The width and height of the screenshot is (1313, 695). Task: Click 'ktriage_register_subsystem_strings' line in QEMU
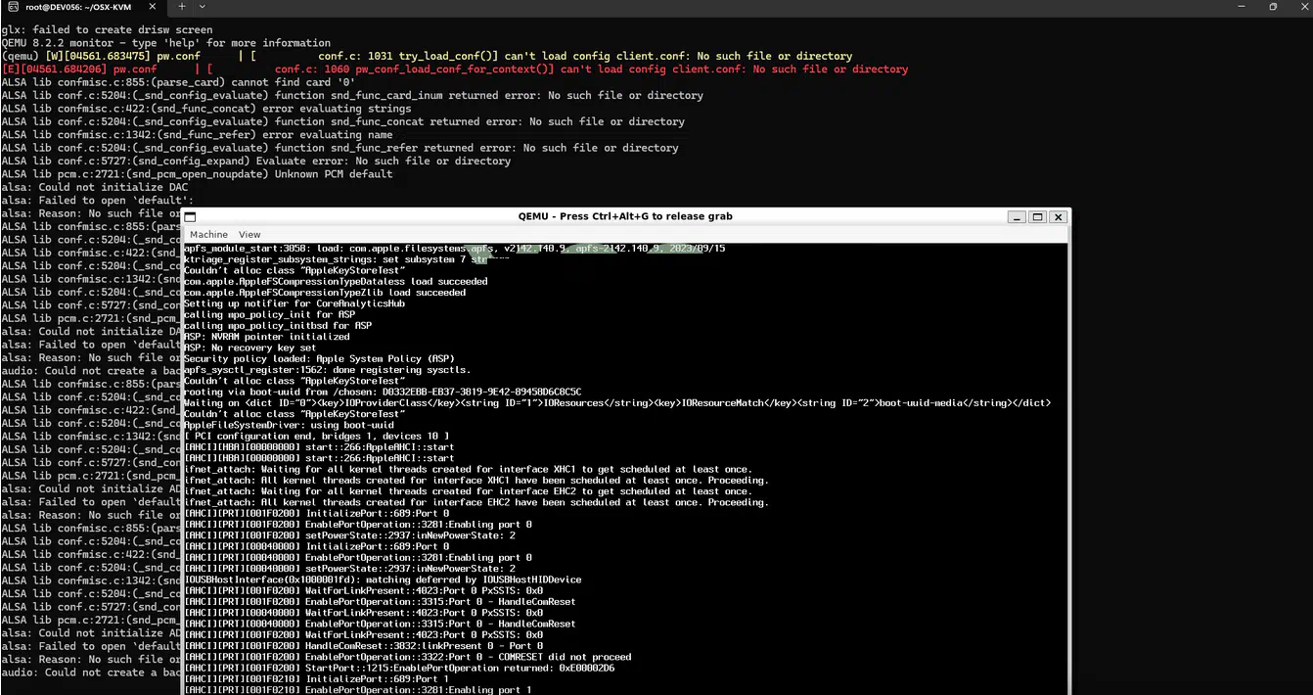347,259
